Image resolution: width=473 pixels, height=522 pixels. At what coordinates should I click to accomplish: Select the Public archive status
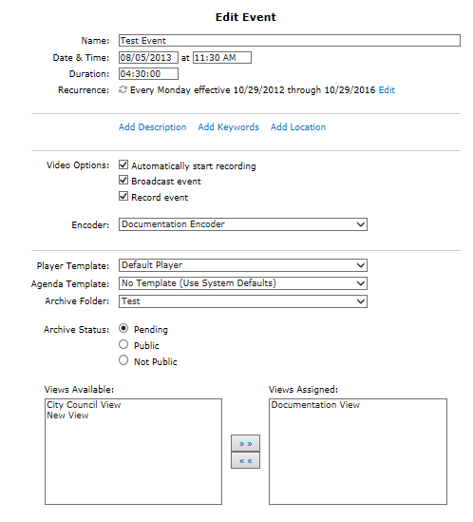(x=123, y=344)
